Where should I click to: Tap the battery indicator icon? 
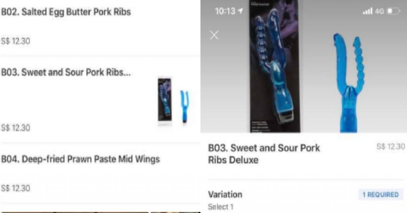[x=393, y=11]
